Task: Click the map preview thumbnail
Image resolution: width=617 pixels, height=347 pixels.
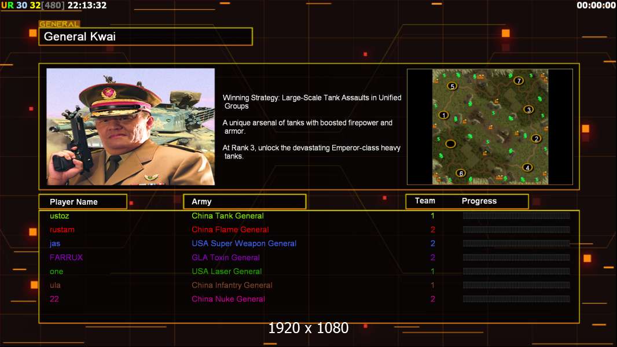Action: (x=490, y=127)
